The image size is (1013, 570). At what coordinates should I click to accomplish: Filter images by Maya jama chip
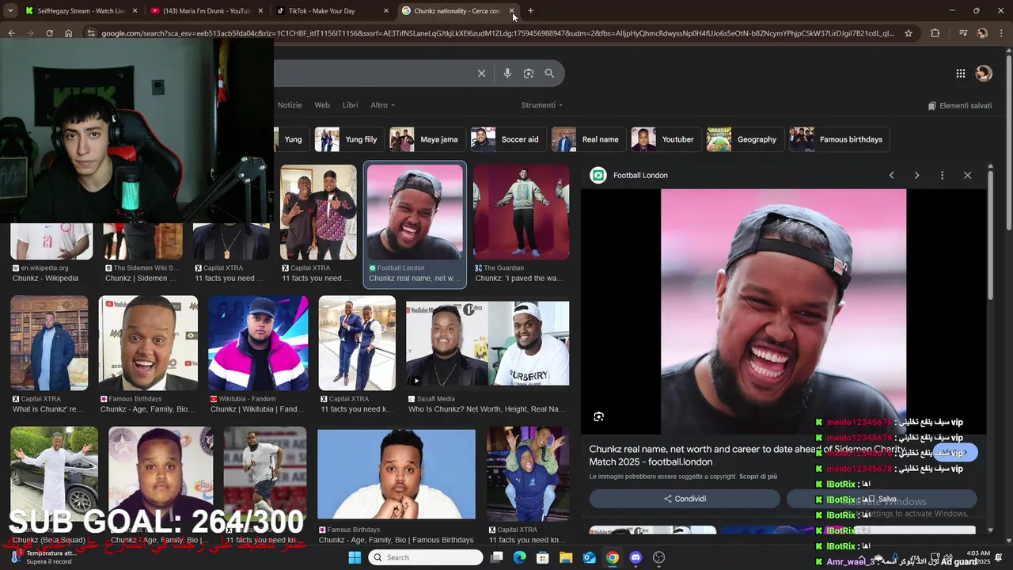pyautogui.click(x=426, y=139)
